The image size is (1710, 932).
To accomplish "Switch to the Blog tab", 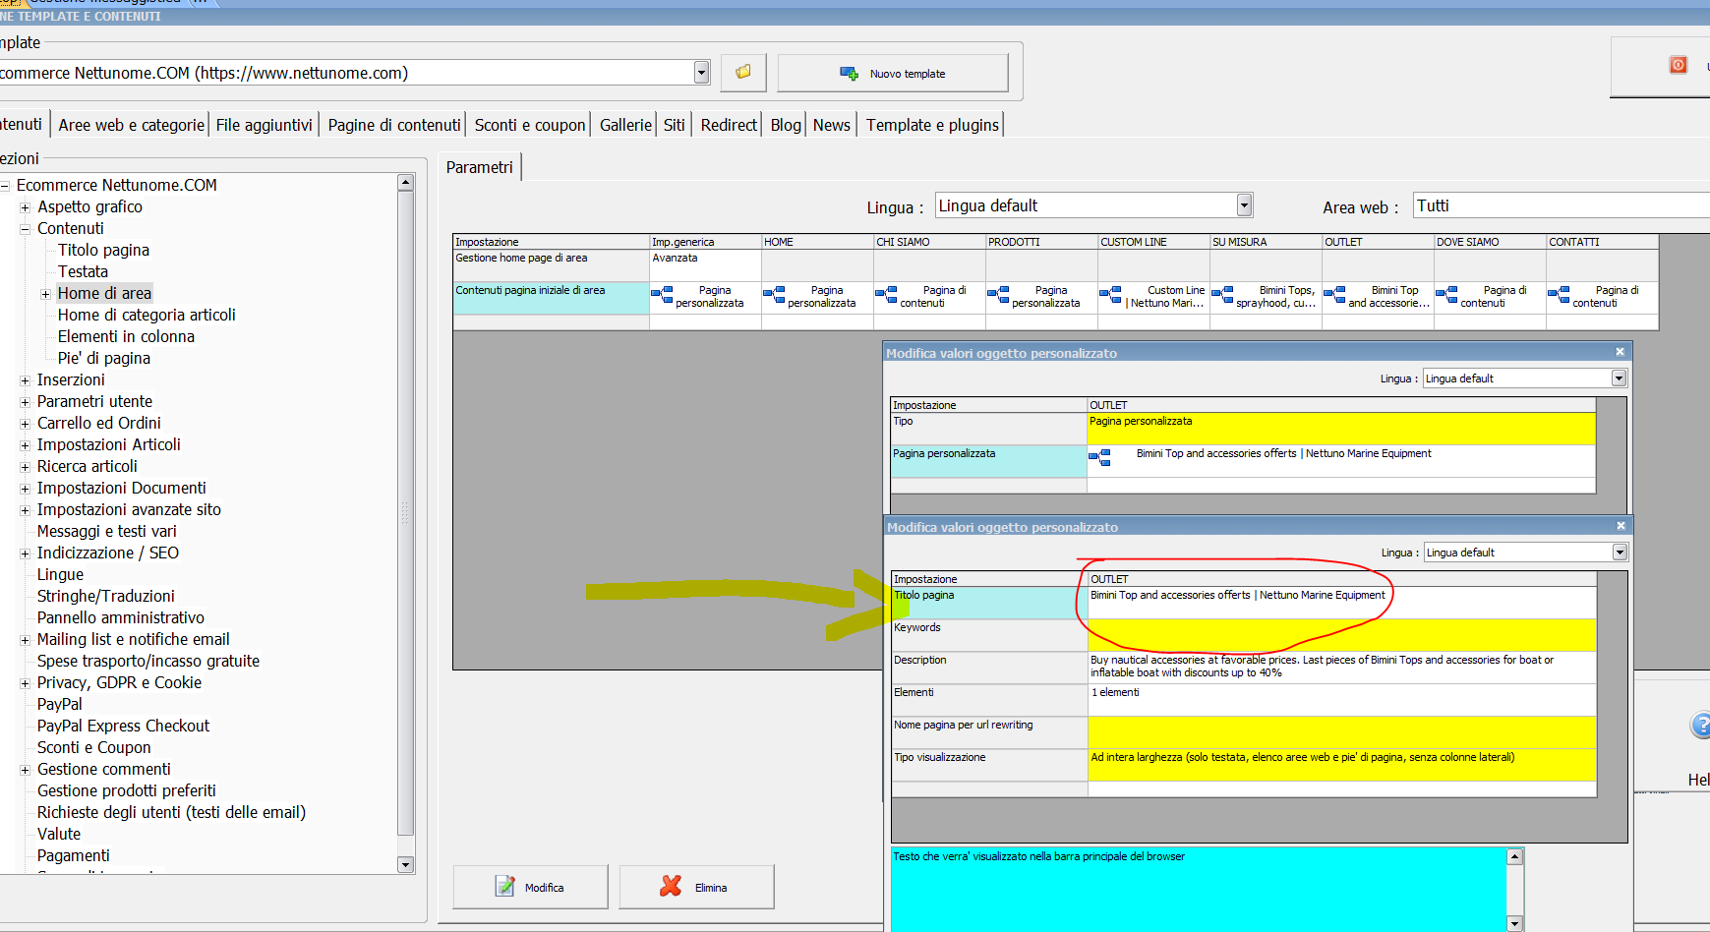I will point(786,125).
